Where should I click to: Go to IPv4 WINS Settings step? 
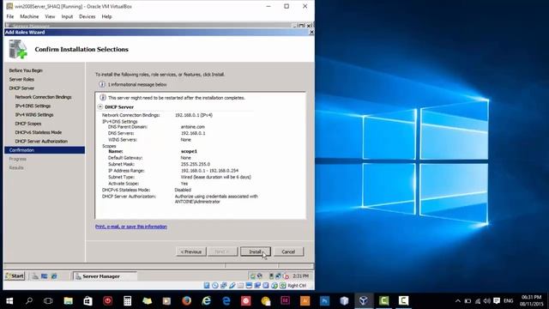[34, 114]
